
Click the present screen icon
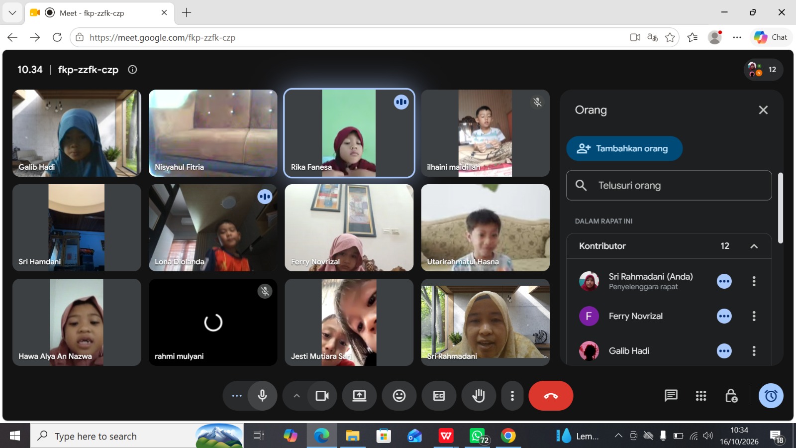pos(359,396)
